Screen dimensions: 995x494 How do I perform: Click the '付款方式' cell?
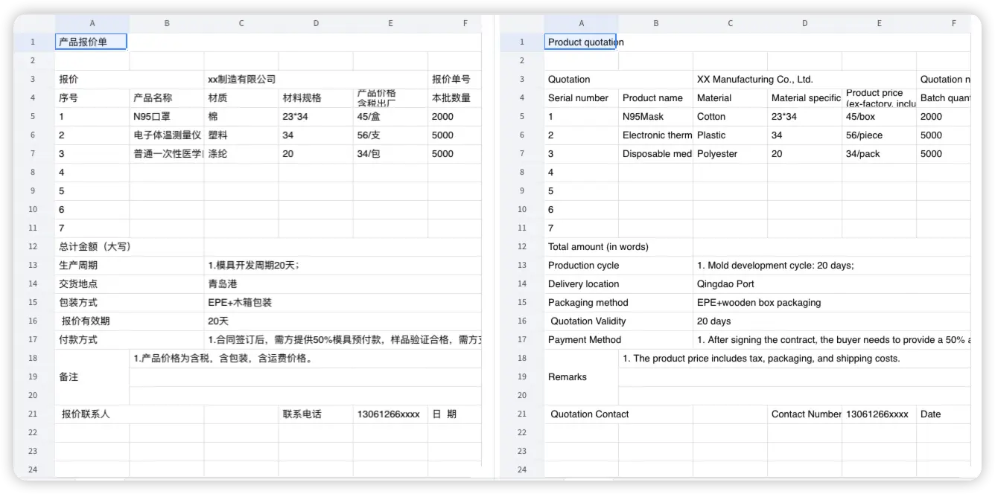[130, 339]
